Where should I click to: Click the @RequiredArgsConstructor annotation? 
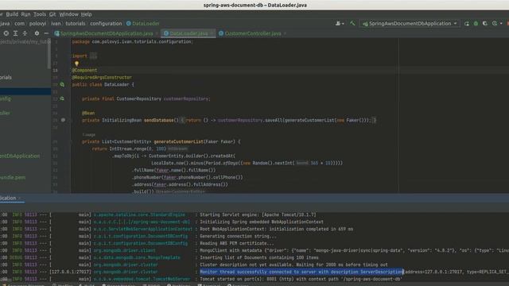click(x=102, y=77)
